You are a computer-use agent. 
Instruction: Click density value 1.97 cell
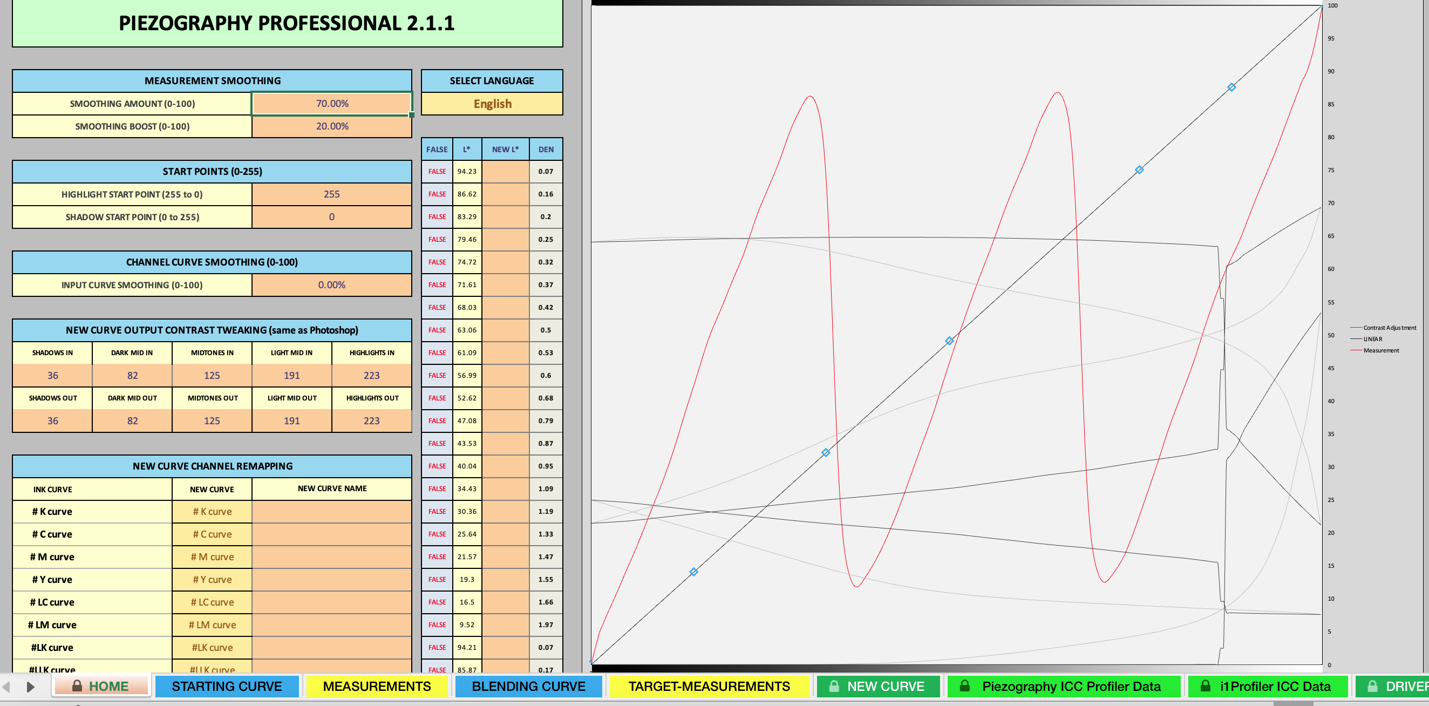pos(546,626)
